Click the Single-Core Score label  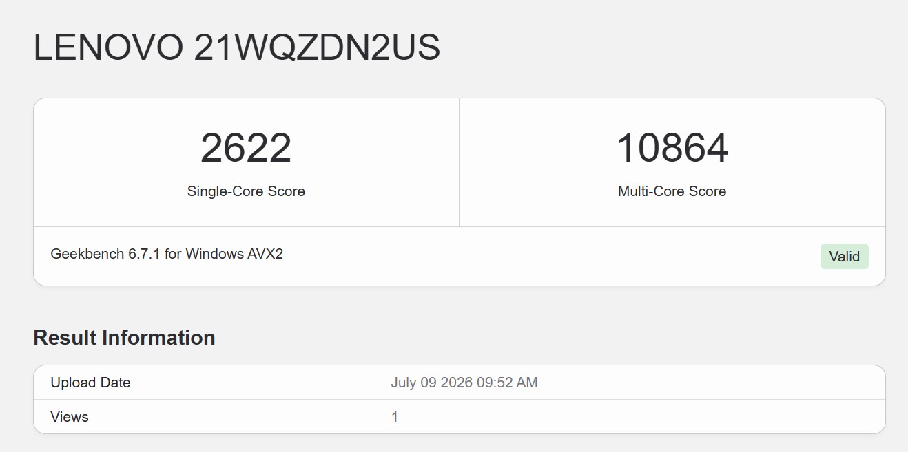(x=246, y=191)
